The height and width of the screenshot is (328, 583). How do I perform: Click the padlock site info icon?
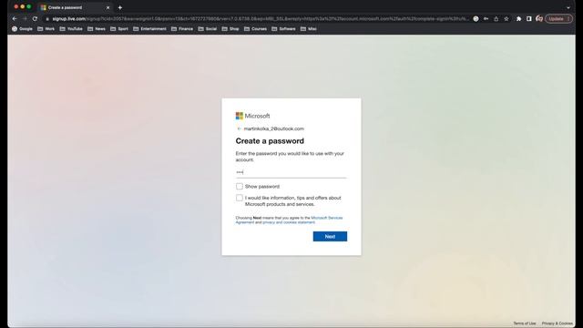(47, 18)
